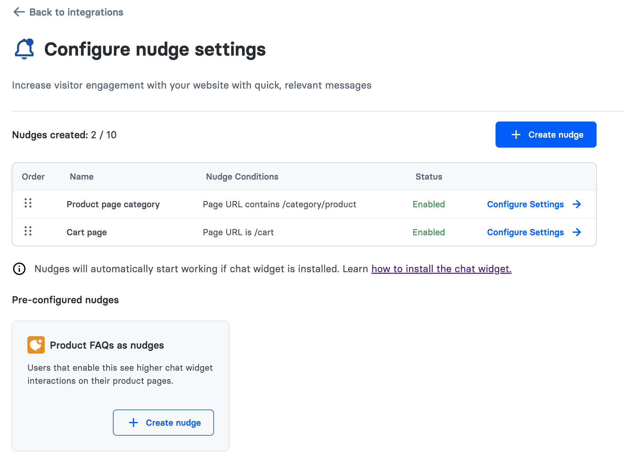Click drag handle for Product page category
Image resolution: width=624 pixels, height=458 pixels.
point(28,203)
